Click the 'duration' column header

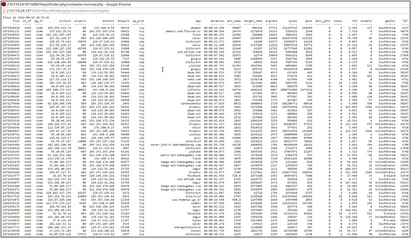click(218, 21)
